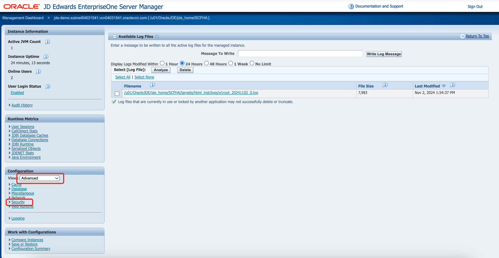Open Compare Instances link
This screenshot has height=258, width=499.
point(27,240)
